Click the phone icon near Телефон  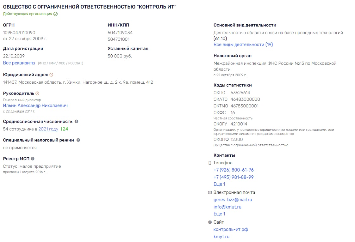pyautogui.click(x=210, y=163)
